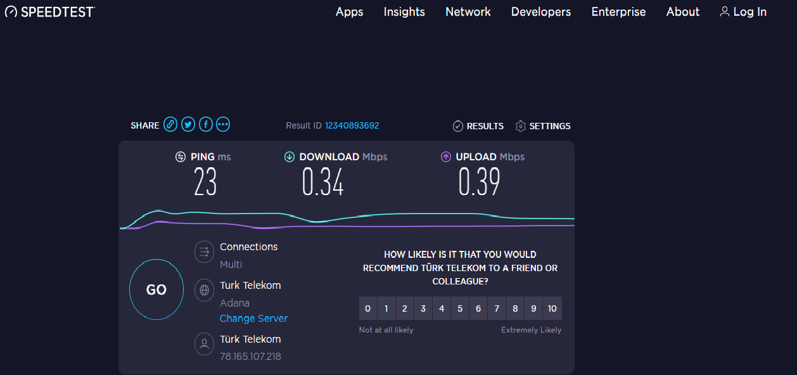This screenshot has height=375, width=797.
Task: Click the Speedtest logo
Action: [x=50, y=11]
